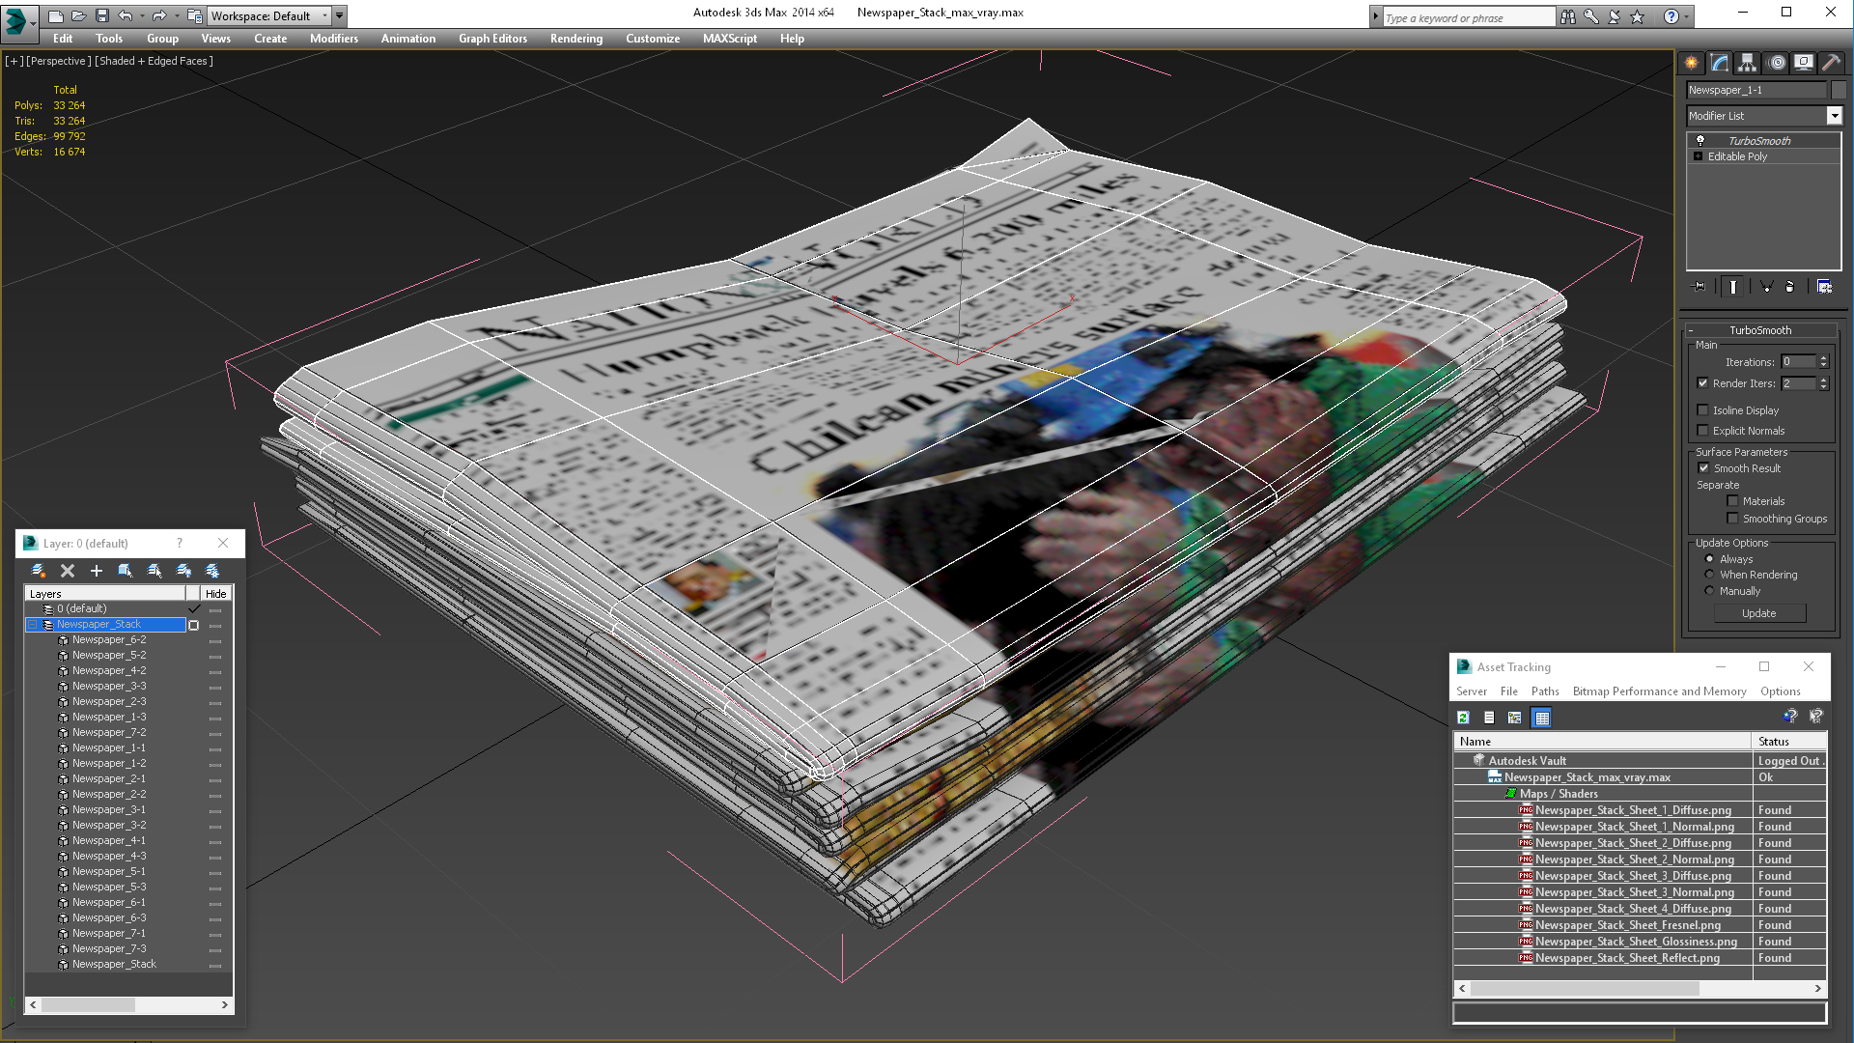The image size is (1854, 1043).
Task: Expand the Editable Poly sub-objects
Action: pos(1698,156)
